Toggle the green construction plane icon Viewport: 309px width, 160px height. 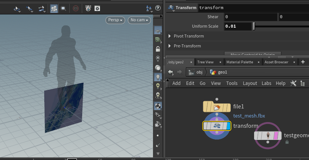[158, 40]
